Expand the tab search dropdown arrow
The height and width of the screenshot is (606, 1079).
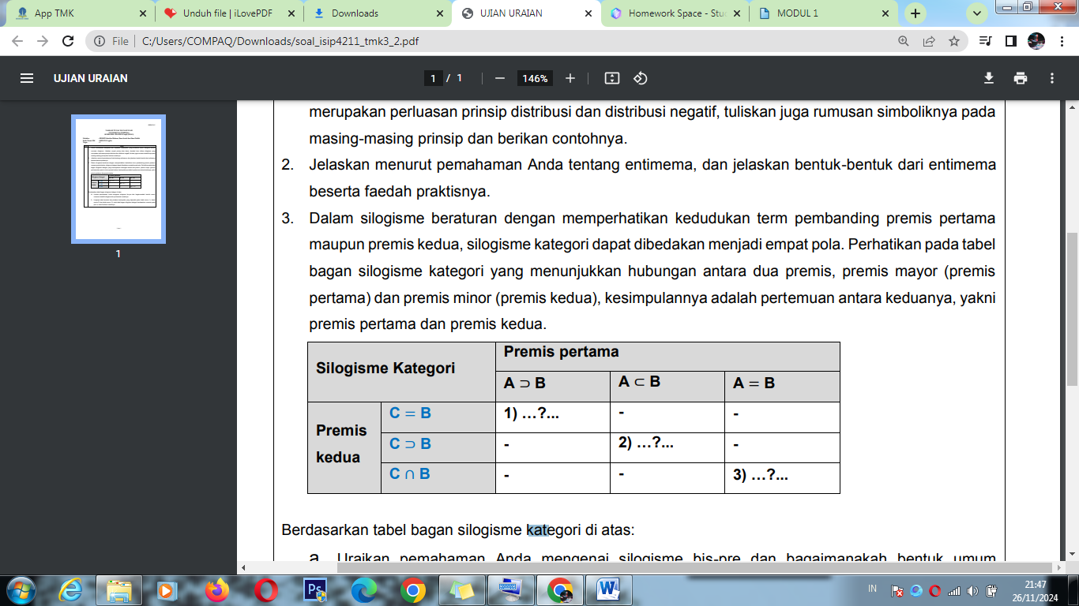click(x=977, y=13)
